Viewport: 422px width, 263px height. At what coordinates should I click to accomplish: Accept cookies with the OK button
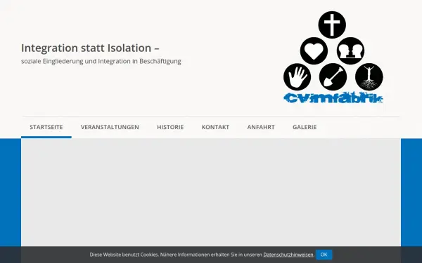324,255
